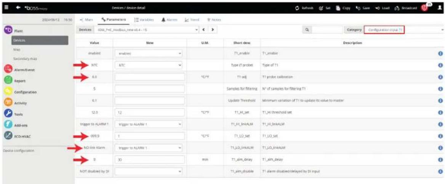445x184 pixels.
Task: Click info icon for T1_HI_linkALM row
Action: coord(441,124)
